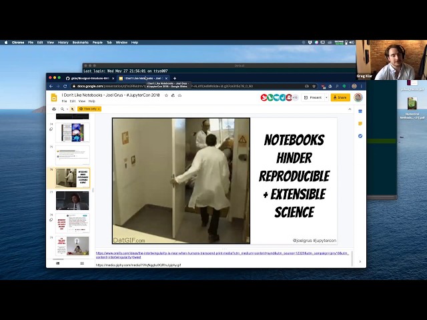Click the presentation title text
This screenshot has height=320, width=427.
[111, 95]
